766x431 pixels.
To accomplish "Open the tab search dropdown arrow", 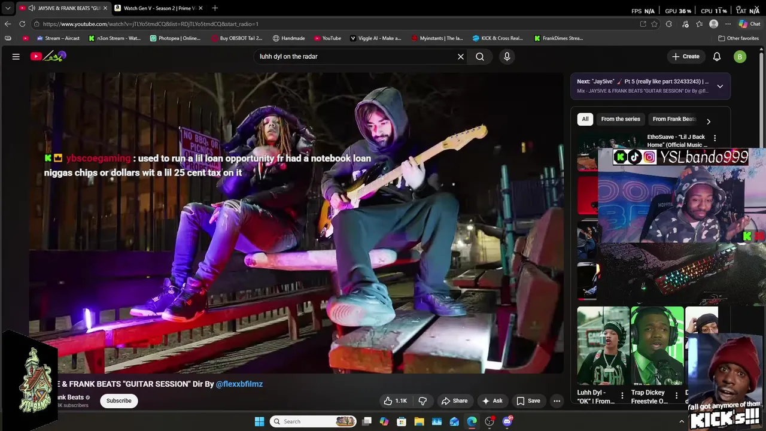I will [x=7, y=8].
